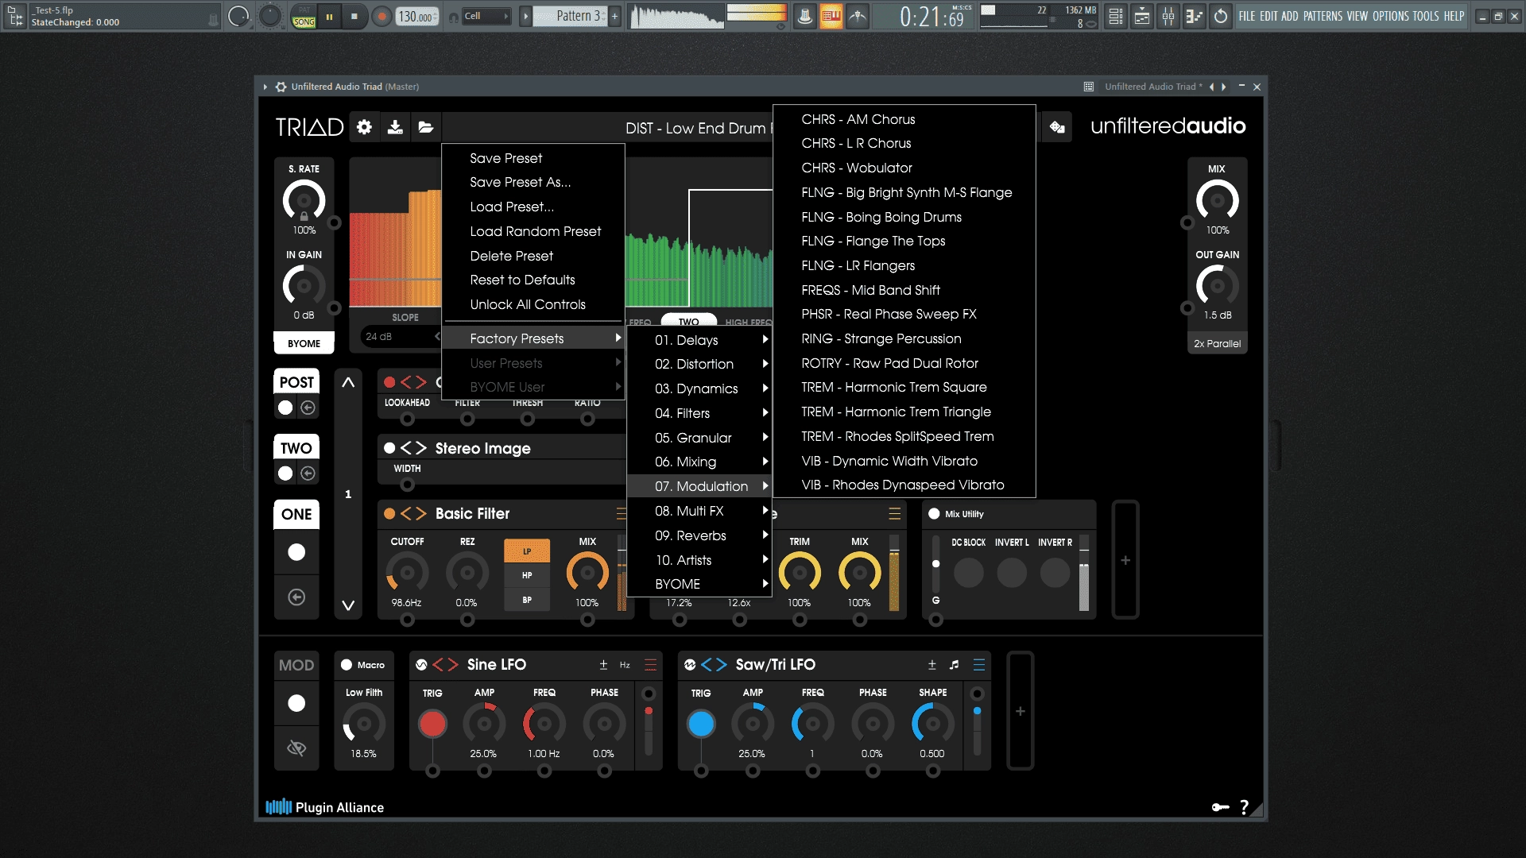
Task: Expand the BYOME factory presets submenu
Action: pos(699,584)
